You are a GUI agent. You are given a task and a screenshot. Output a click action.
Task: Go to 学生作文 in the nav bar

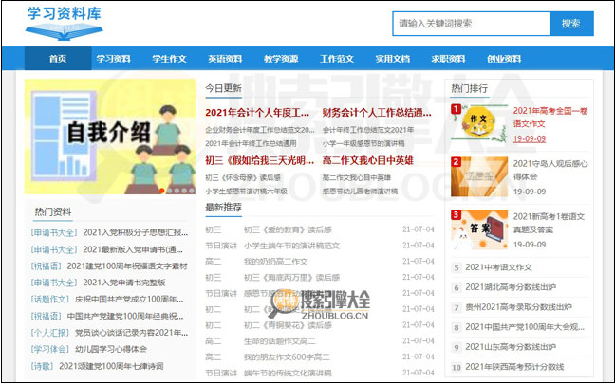(169, 59)
